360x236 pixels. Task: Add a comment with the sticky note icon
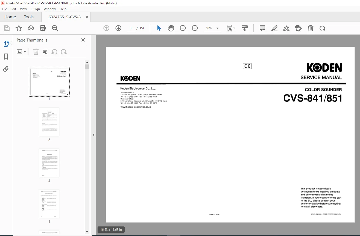[262, 28]
